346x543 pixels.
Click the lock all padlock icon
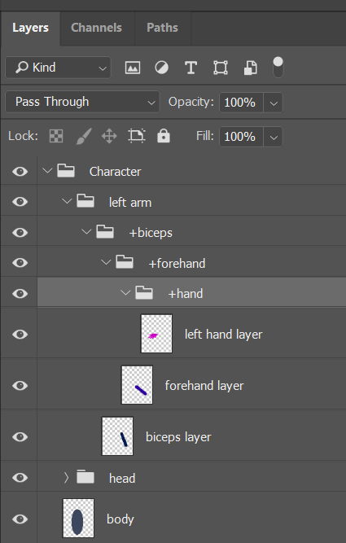coord(164,136)
